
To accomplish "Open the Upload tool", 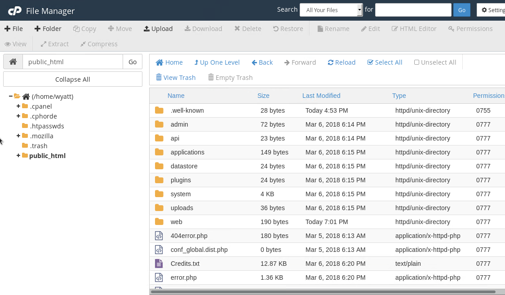I will point(158,29).
